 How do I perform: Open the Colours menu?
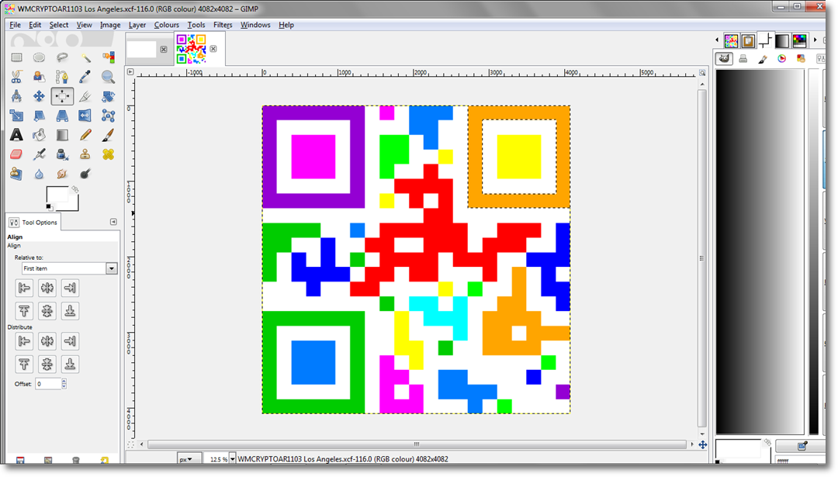(x=166, y=25)
